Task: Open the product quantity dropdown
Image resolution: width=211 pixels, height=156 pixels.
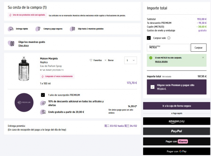Action: point(130,60)
